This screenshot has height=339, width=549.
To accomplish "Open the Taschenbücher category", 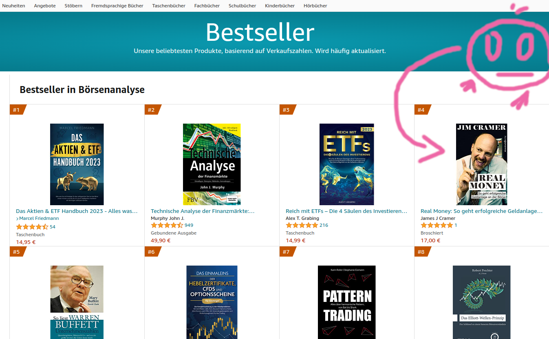I will 169,6.
